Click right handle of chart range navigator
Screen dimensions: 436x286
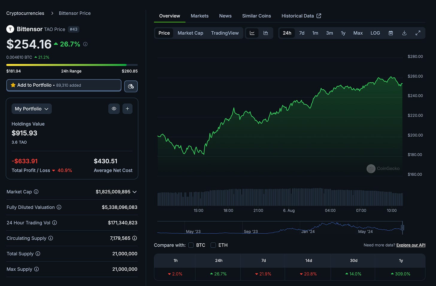tap(402, 227)
